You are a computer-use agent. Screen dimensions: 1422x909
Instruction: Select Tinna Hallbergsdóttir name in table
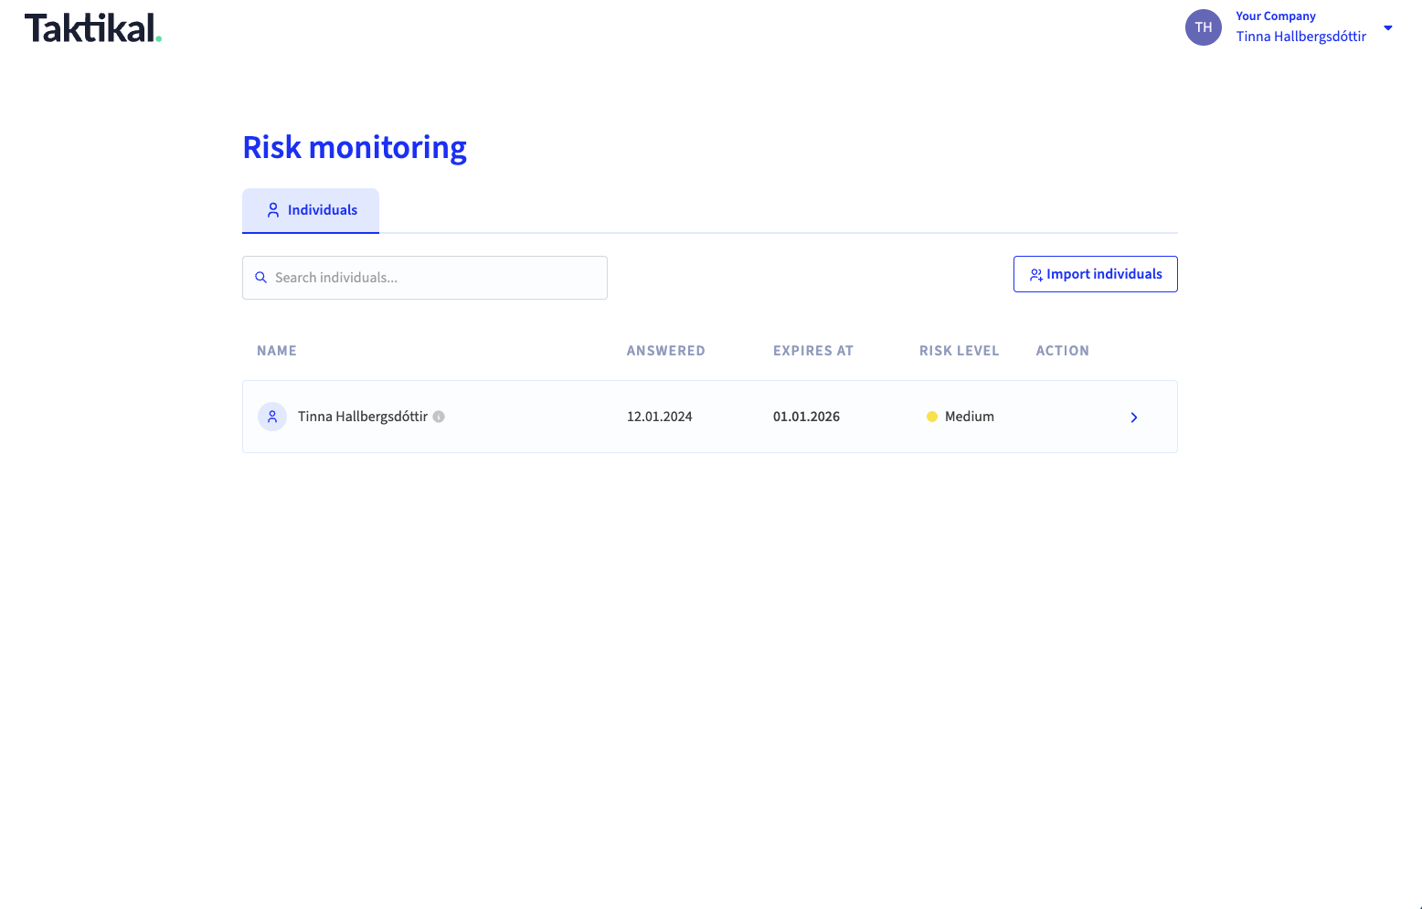point(363,417)
